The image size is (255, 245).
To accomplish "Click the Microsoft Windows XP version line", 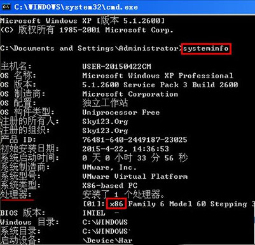I will 82,20.
